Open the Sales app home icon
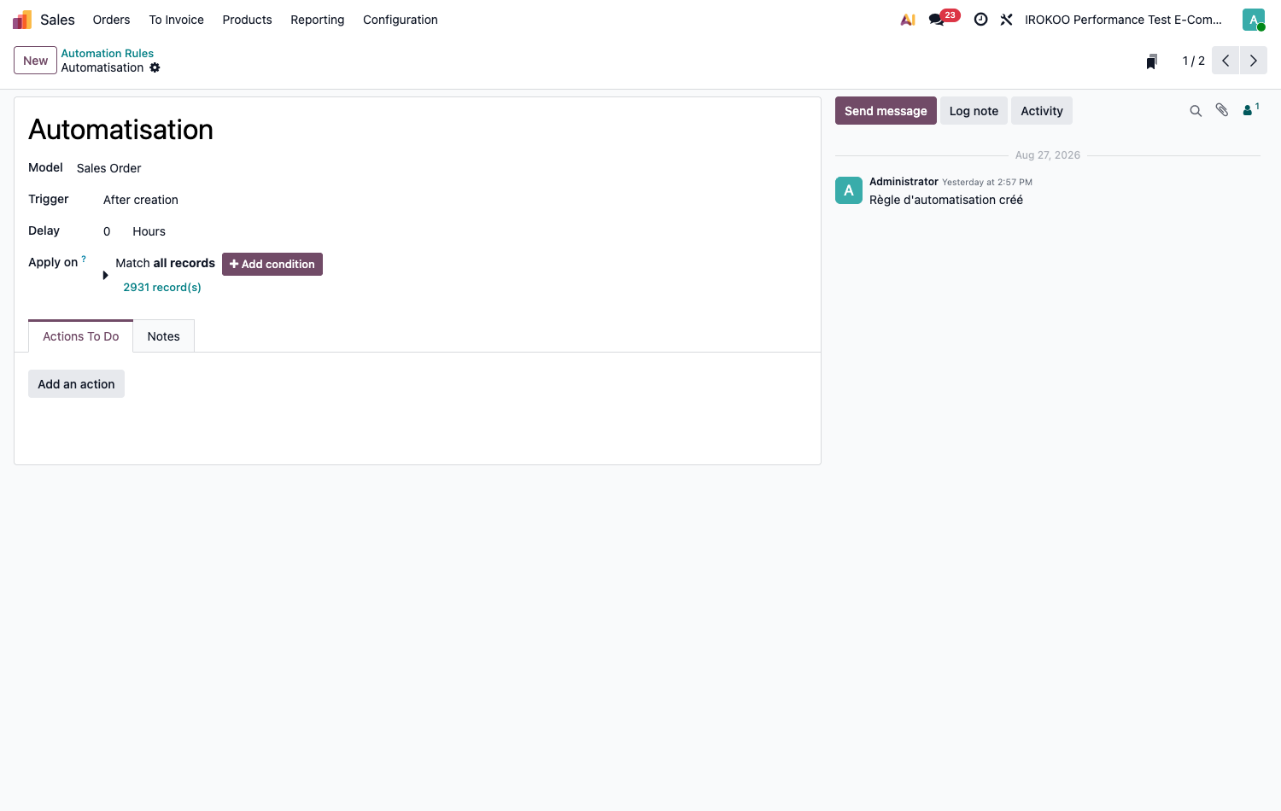1281x811 pixels. (22, 20)
